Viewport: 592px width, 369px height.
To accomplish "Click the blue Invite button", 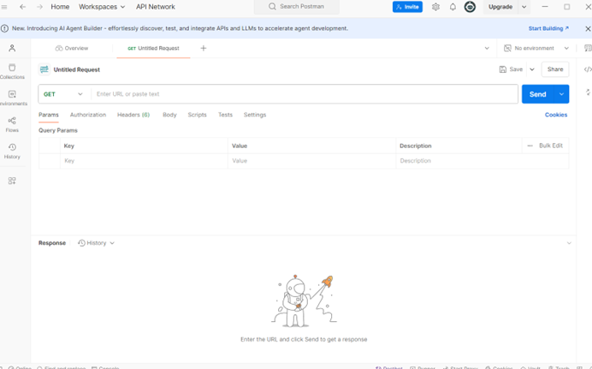I will [407, 7].
